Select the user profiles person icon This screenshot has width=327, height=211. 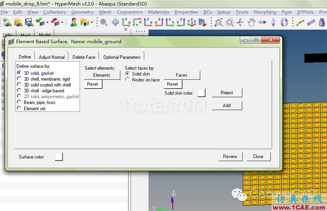click(x=74, y=22)
